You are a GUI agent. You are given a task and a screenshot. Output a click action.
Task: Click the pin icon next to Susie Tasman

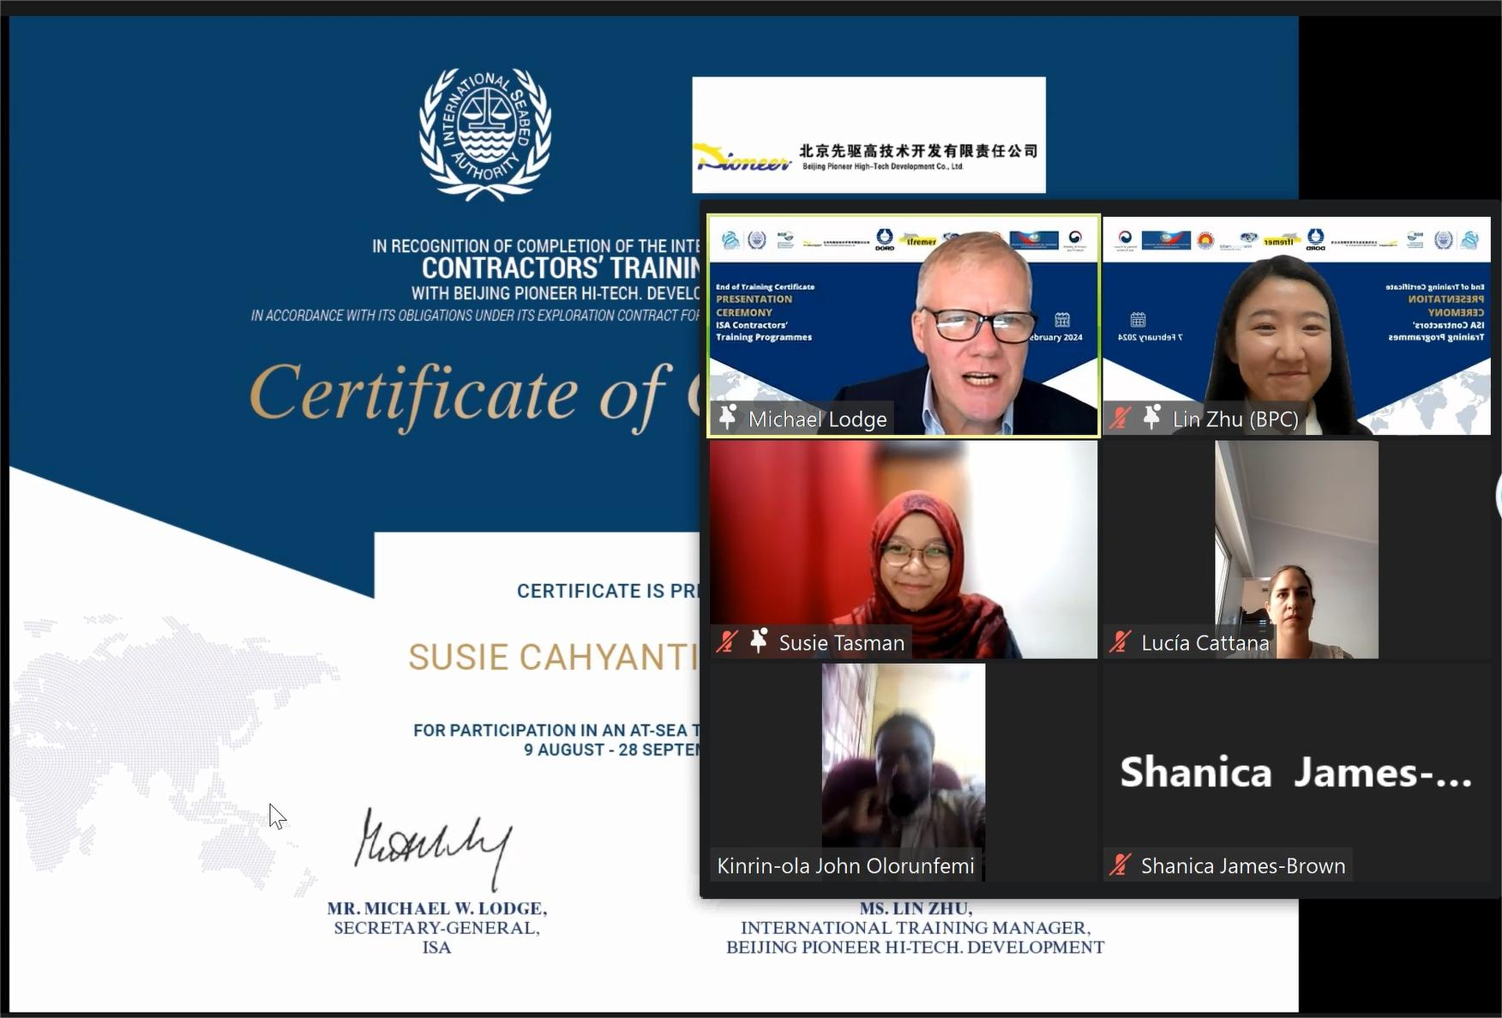(759, 641)
